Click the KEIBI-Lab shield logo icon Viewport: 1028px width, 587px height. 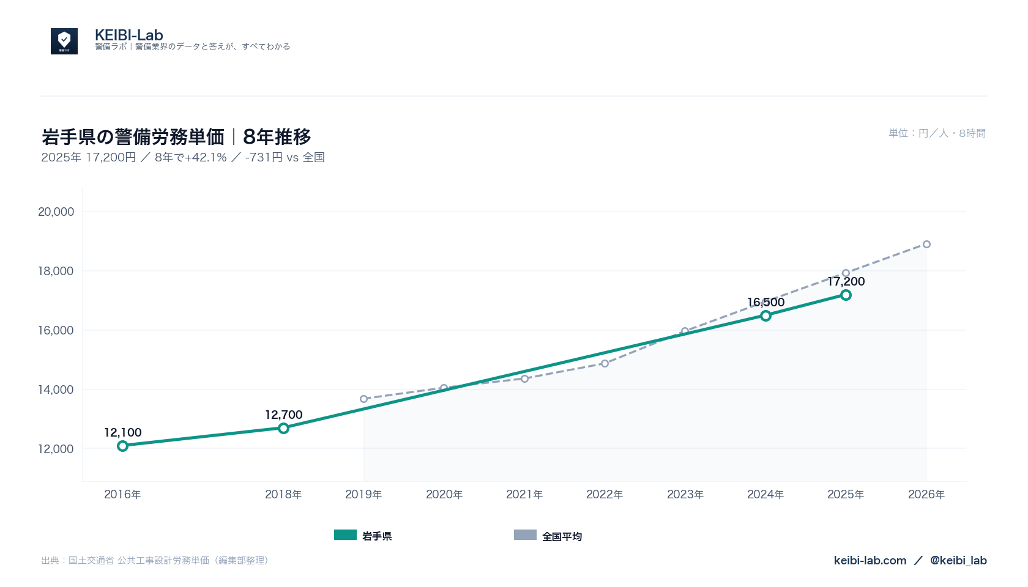tap(64, 41)
